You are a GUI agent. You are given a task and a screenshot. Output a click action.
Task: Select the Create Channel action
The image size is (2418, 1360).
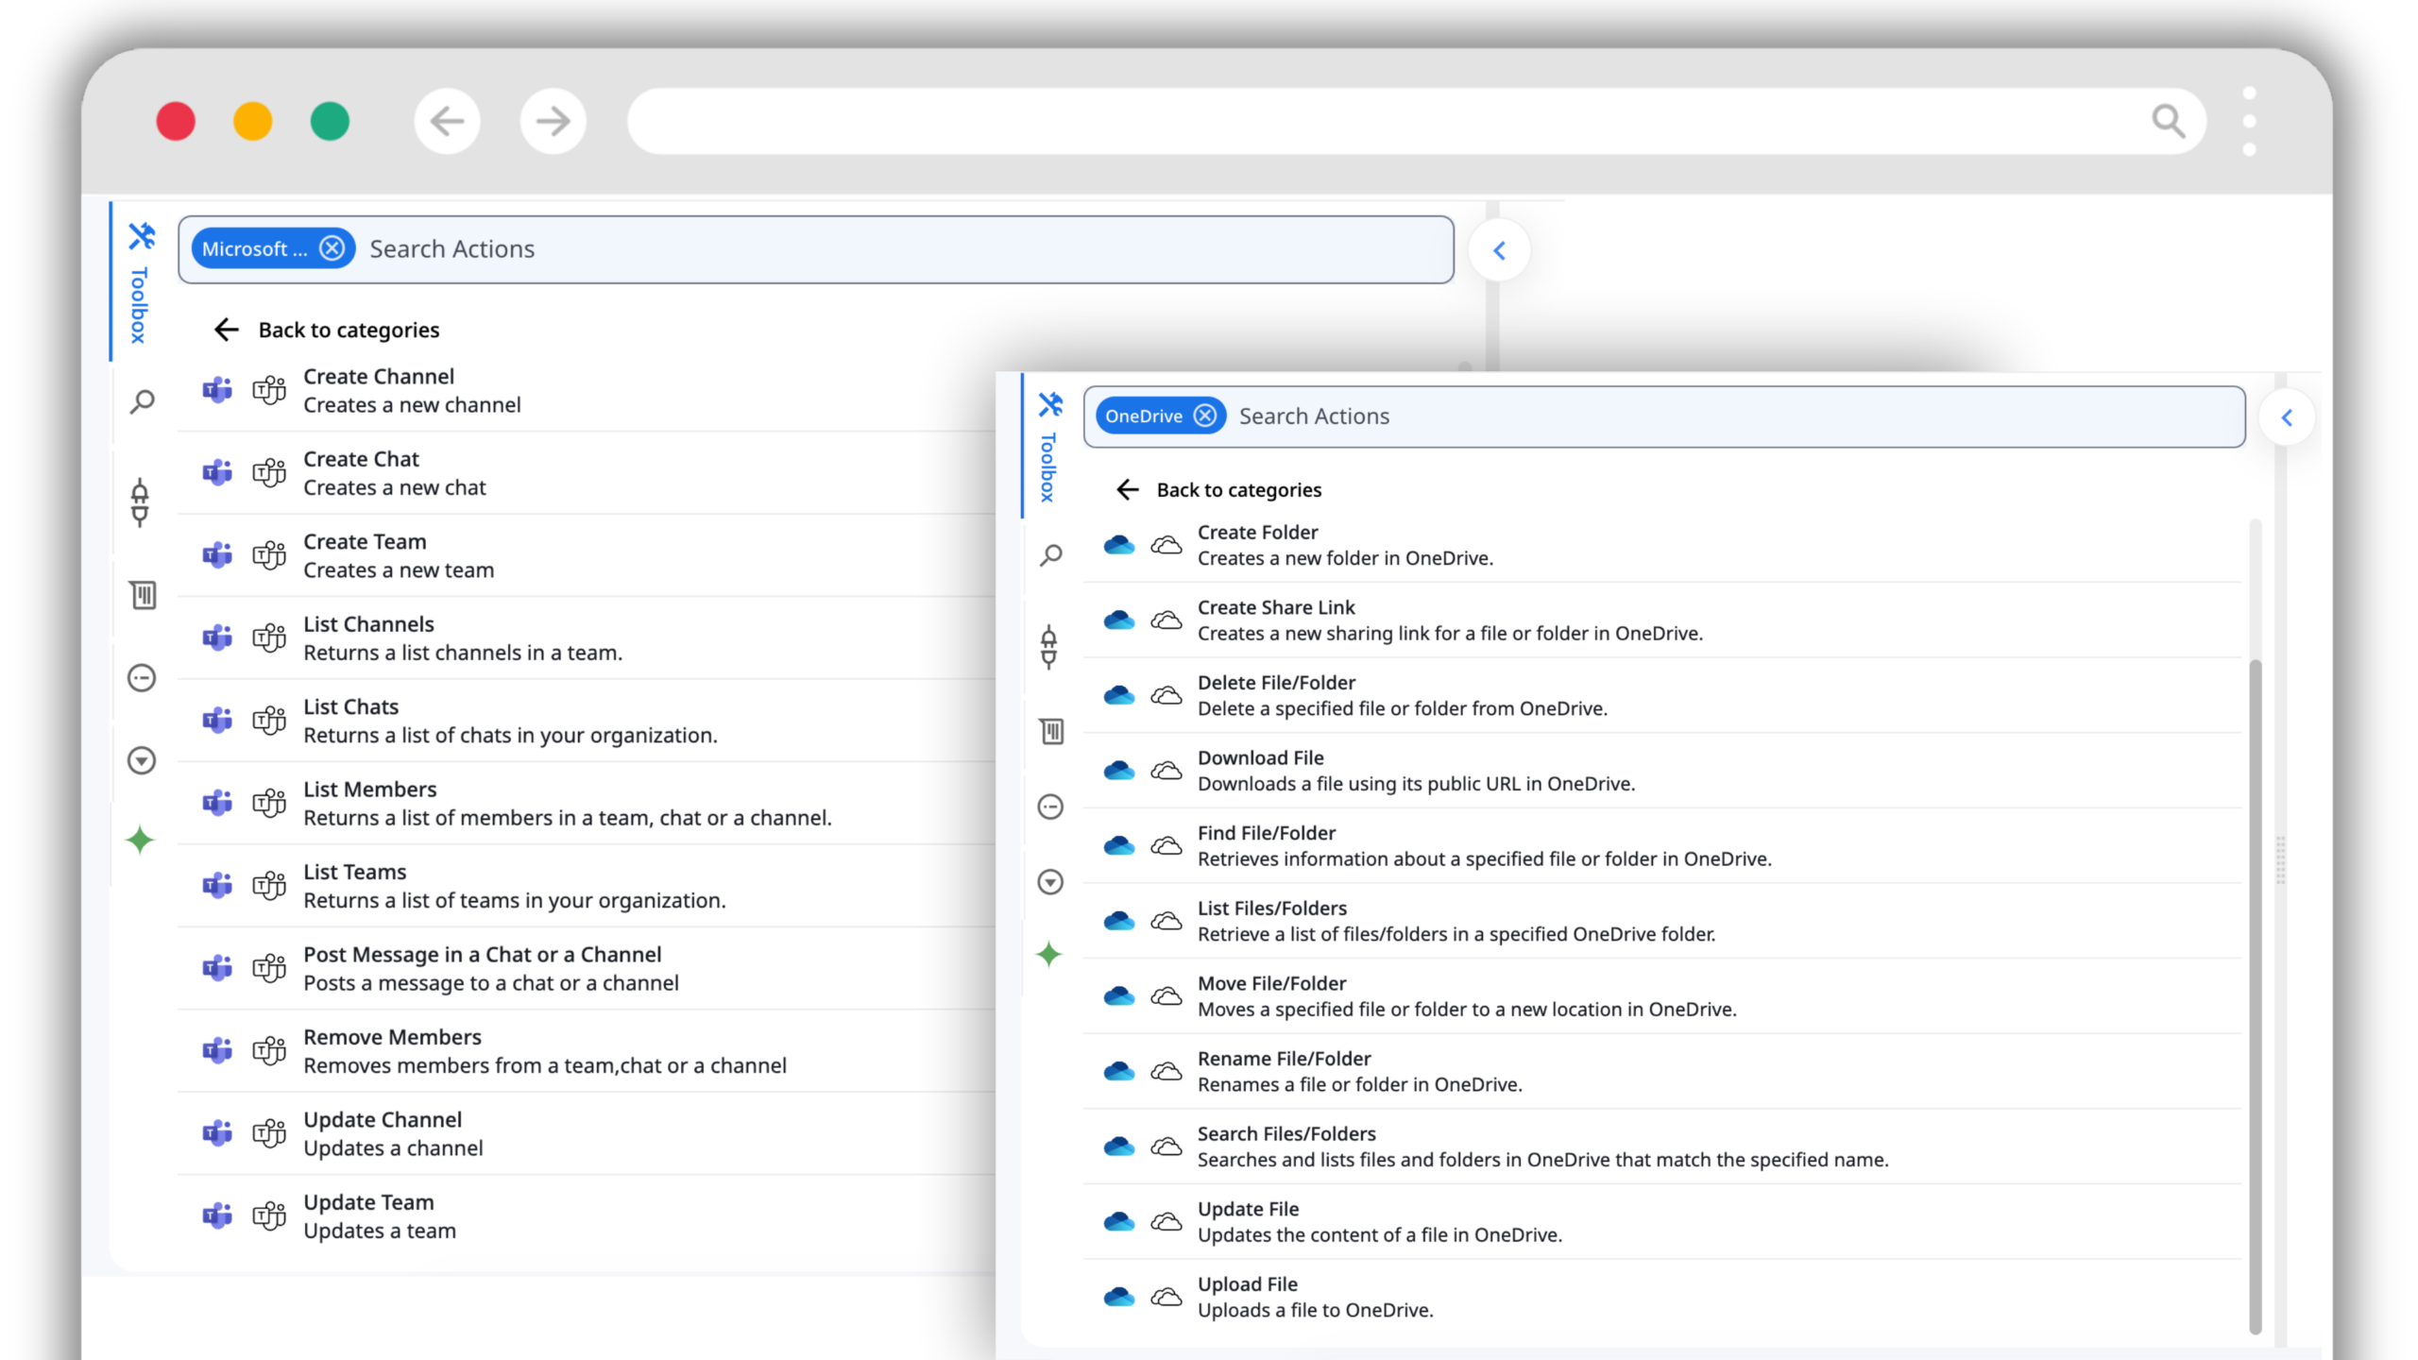point(586,390)
